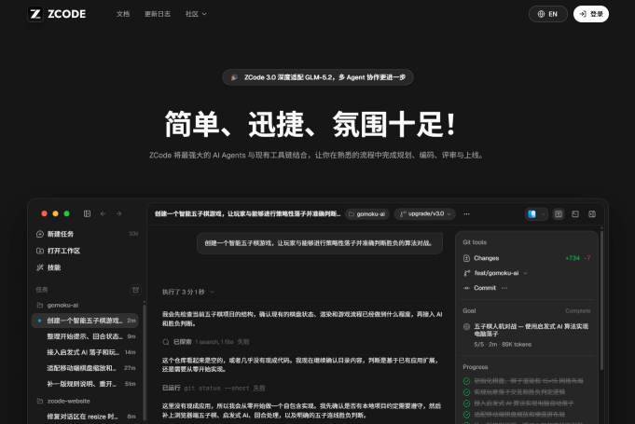Click the user prompt message bubble
The height and width of the screenshot is (424, 635).
pos(320,243)
